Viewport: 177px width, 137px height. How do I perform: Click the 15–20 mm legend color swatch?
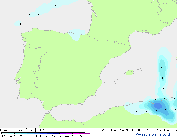(44, 133)
